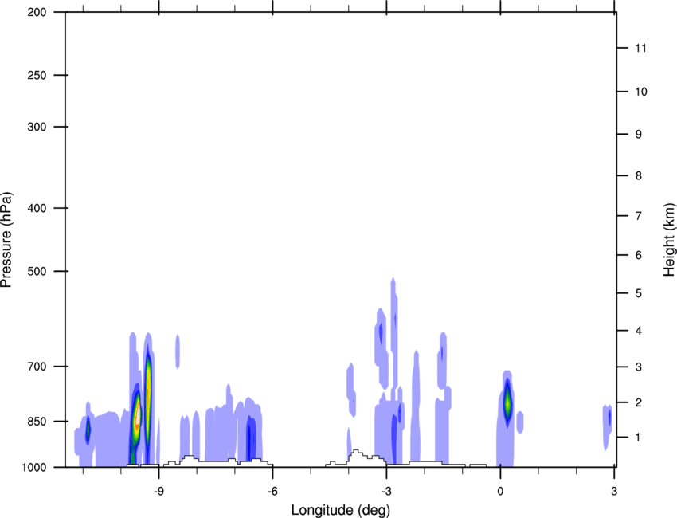Click the terrain outline peak west of -3°
Screen dimensions: 677x518
click(x=356, y=453)
